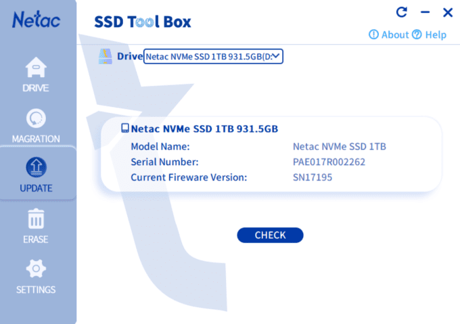Open the SETTINGS gear icon
This screenshot has width=460, height=324.
[x=36, y=269]
